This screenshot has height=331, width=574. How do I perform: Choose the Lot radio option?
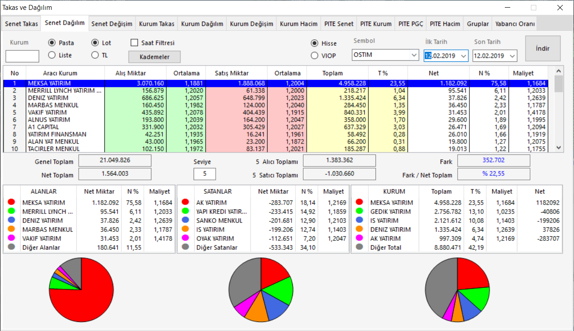(95, 43)
